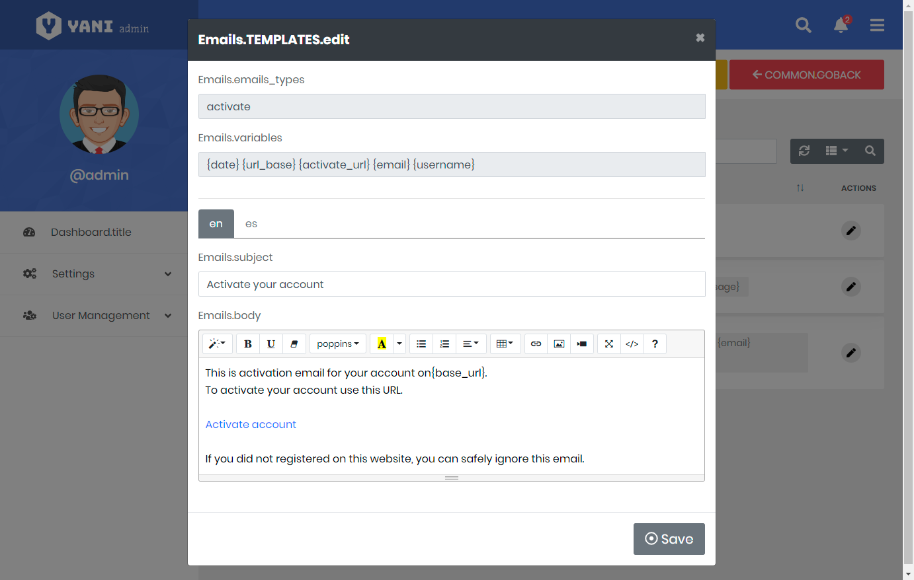Toggle fullscreen mode in the editor
Viewport: 914px width, 580px height.
pos(609,344)
